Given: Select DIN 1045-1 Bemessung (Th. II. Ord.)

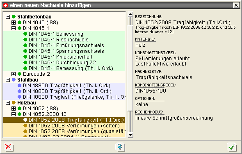Looking at the screenshot, I should click(64, 68).
